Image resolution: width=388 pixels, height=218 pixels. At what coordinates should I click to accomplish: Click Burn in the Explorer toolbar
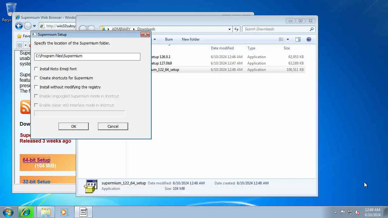click(x=169, y=39)
